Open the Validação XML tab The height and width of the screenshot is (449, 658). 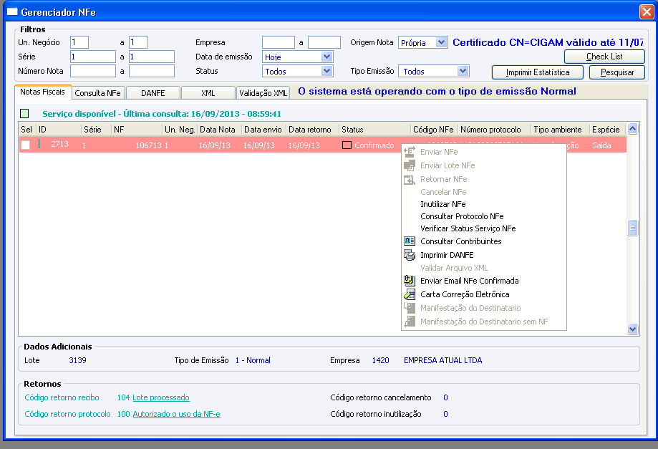point(263,93)
